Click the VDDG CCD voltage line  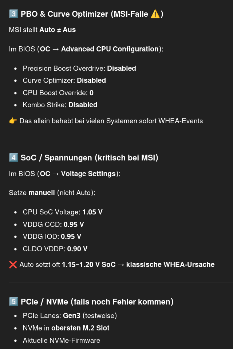[x=54, y=224]
